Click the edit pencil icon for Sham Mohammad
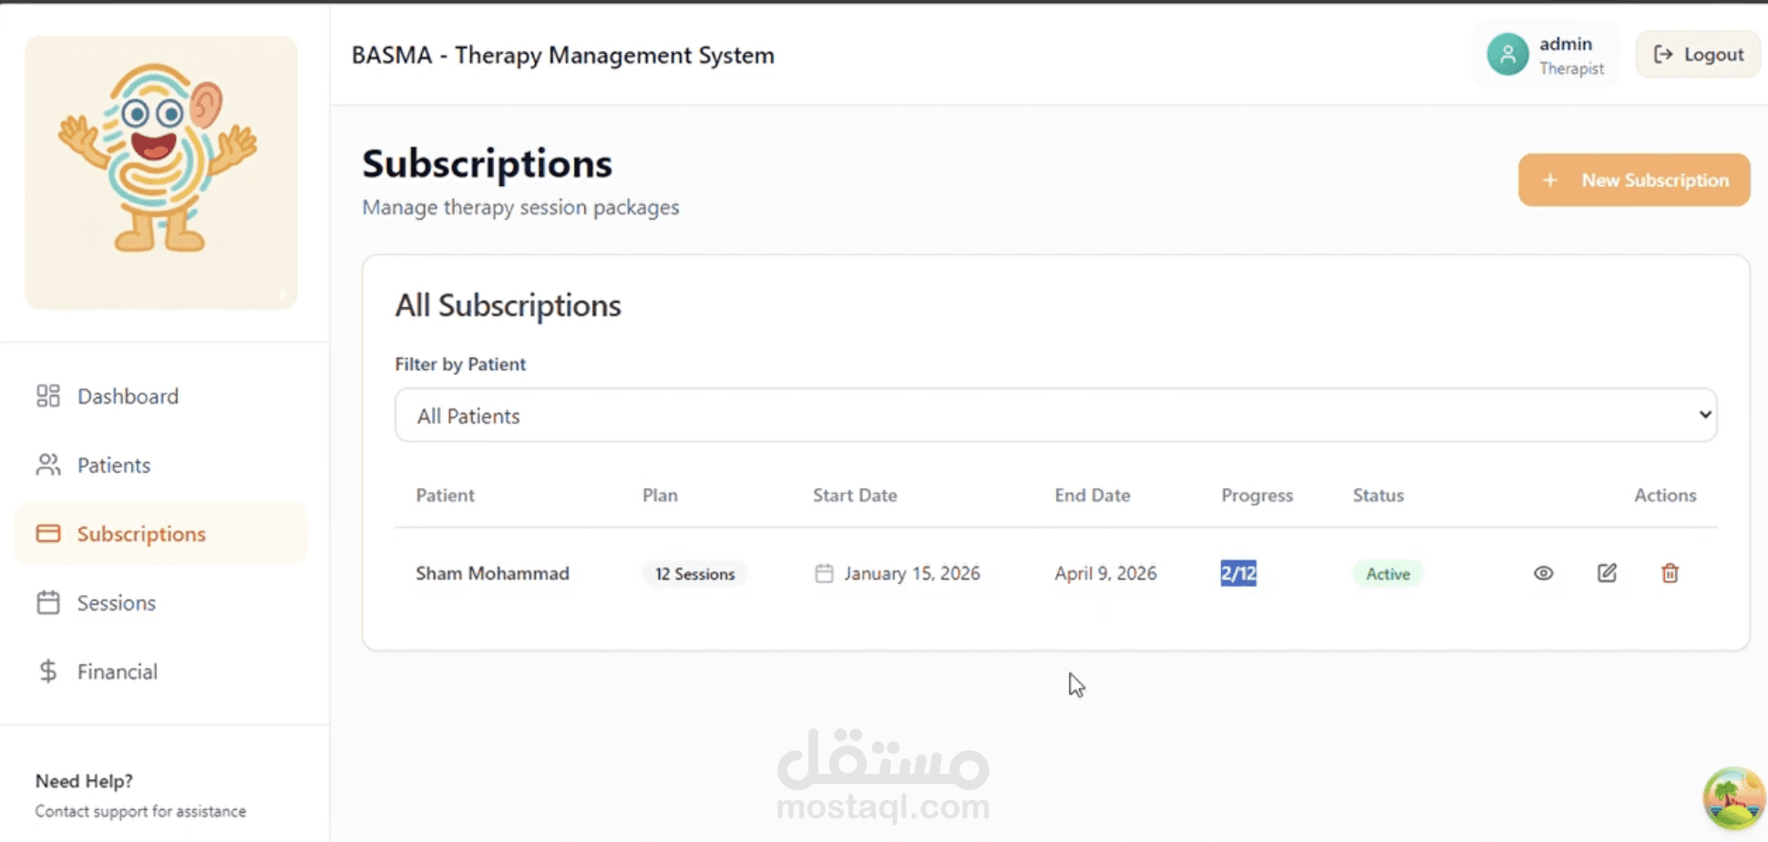 point(1607,573)
